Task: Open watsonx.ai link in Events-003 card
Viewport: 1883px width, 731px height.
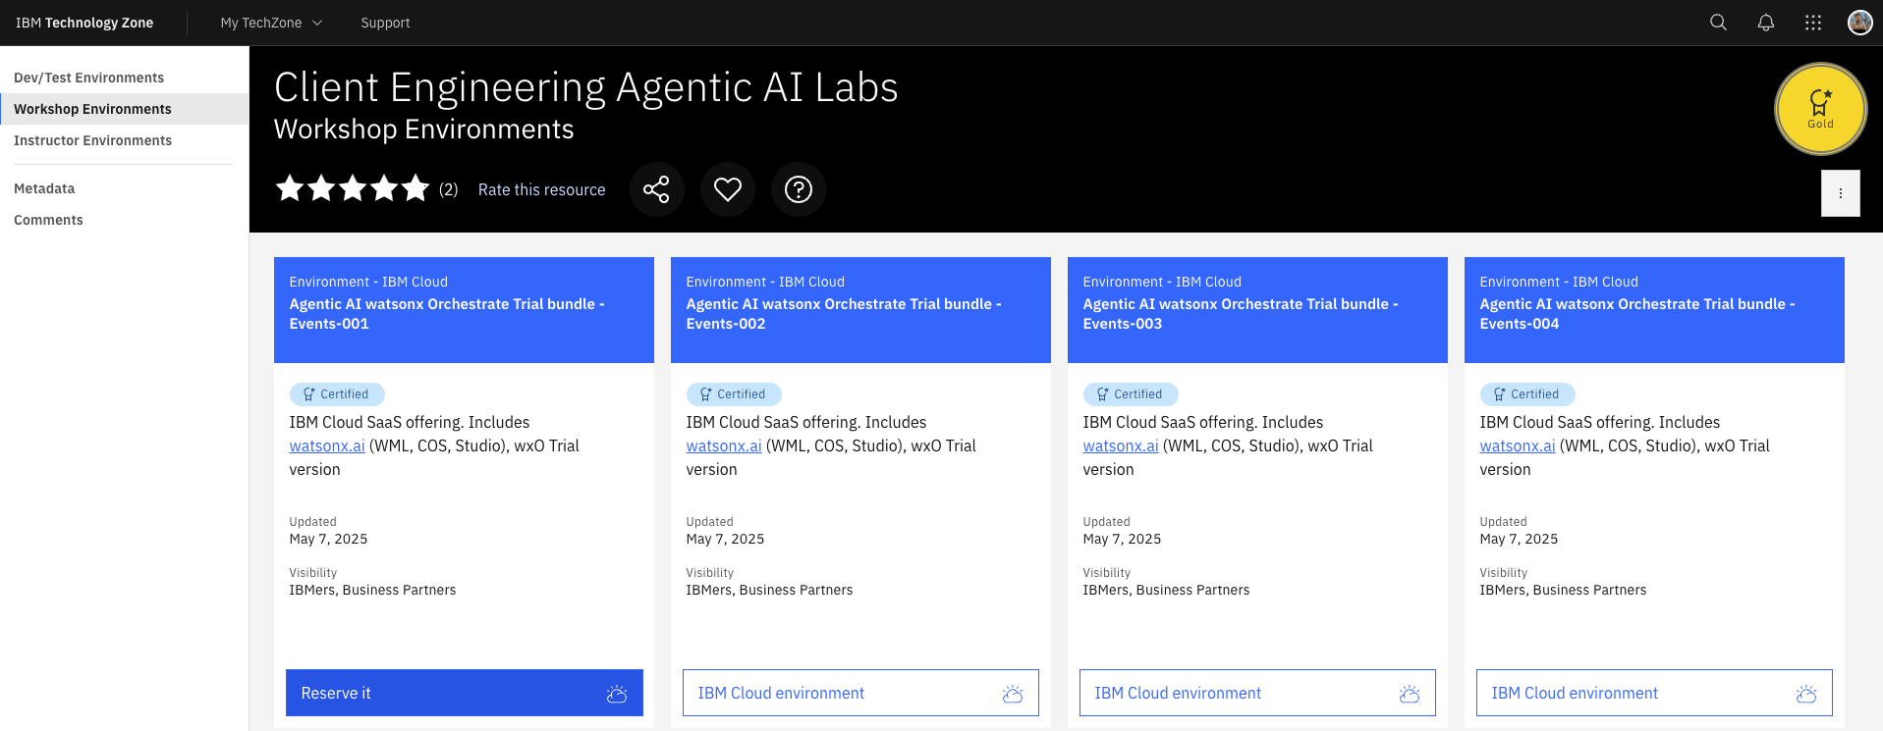Action: pyautogui.click(x=1121, y=445)
